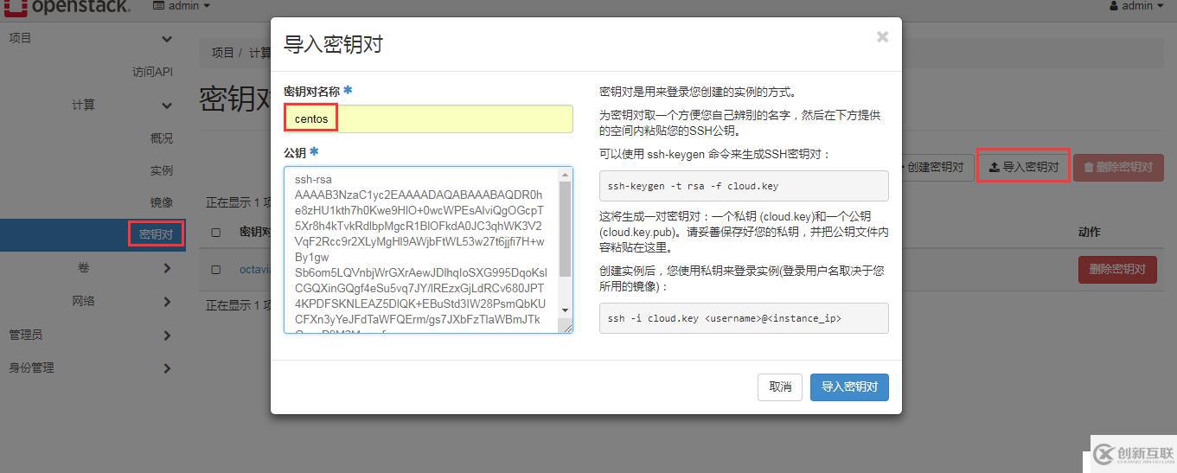Go to 镜像 in the sidebar
Viewport: 1177px width, 473px height.
pyautogui.click(x=161, y=202)
